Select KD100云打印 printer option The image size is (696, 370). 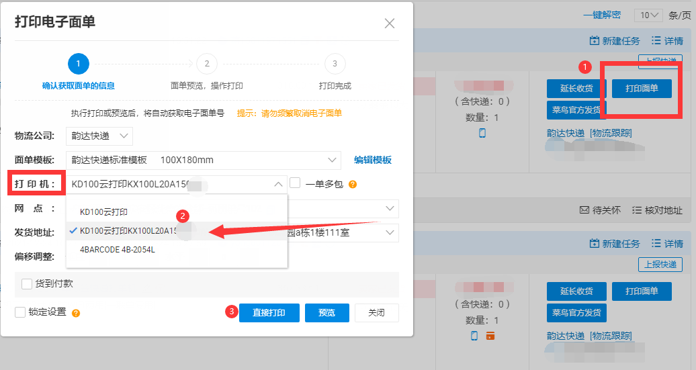click(x=177, y=212)
